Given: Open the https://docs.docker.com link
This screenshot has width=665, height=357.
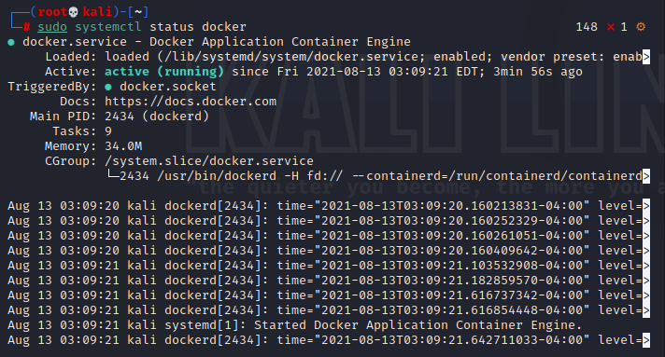Looking at the screenshot, I should pyautogui.click(x=191, y=102).
